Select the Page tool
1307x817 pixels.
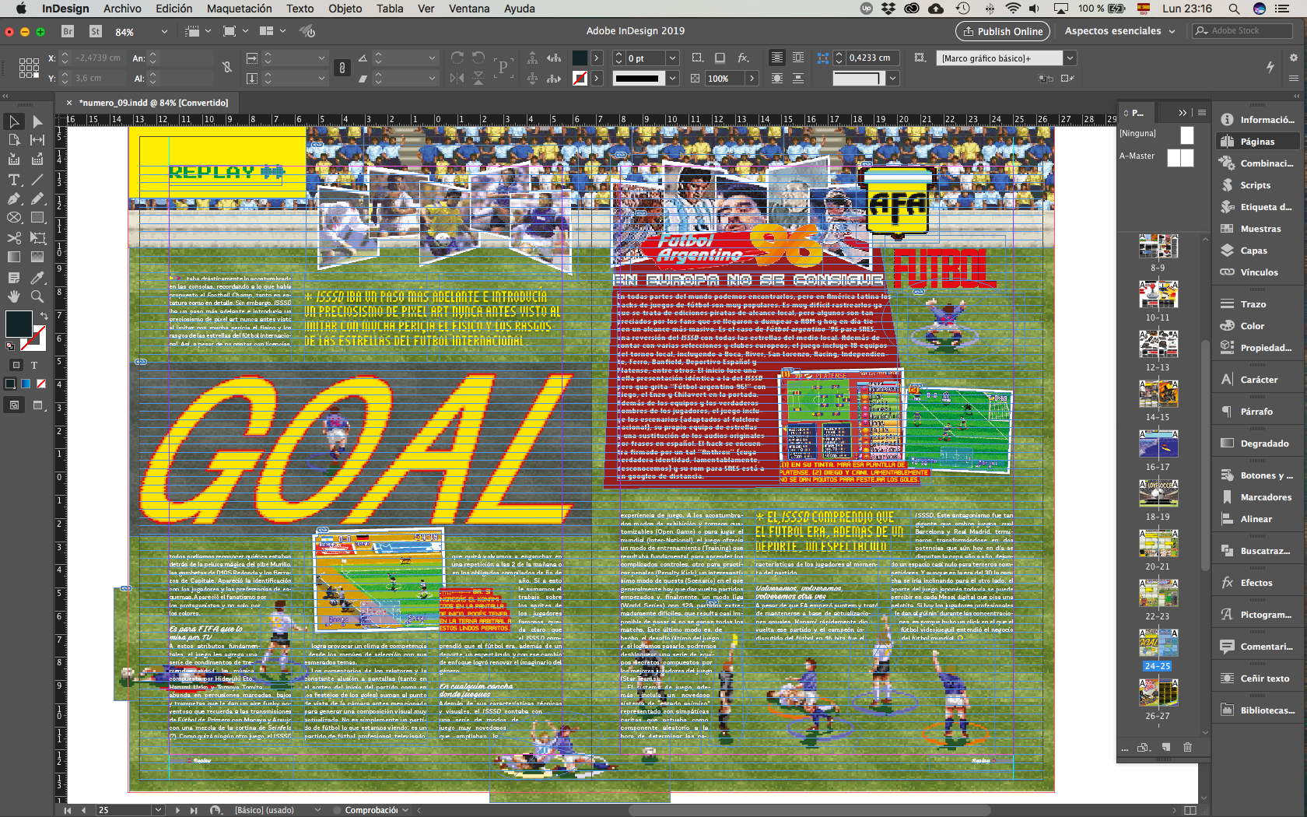[14, 140]
